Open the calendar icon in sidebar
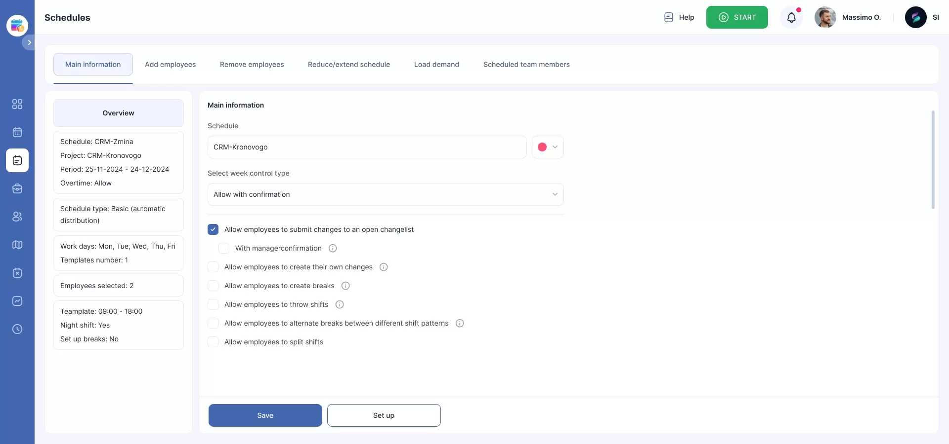This screenshot has height=444, width=949. (x=17, y=132)
